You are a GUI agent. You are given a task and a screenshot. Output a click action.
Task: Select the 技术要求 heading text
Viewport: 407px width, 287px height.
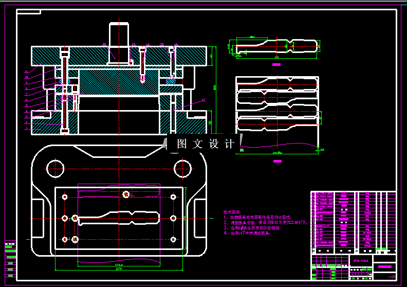click(232, 212)
